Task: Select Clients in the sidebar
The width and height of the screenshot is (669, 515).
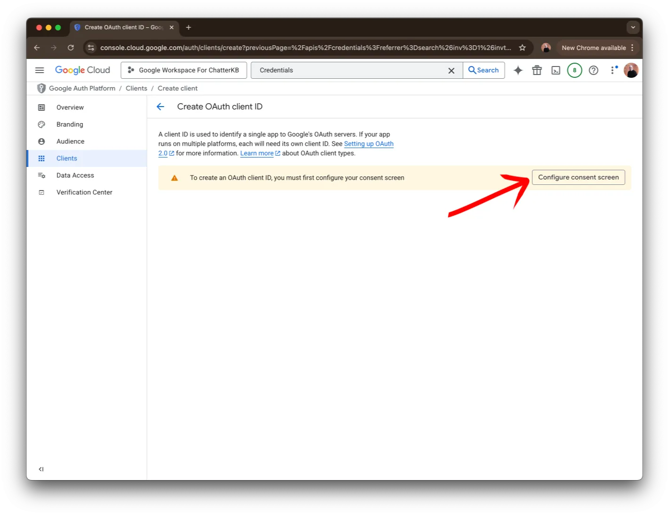Action: tap(87, 158)
